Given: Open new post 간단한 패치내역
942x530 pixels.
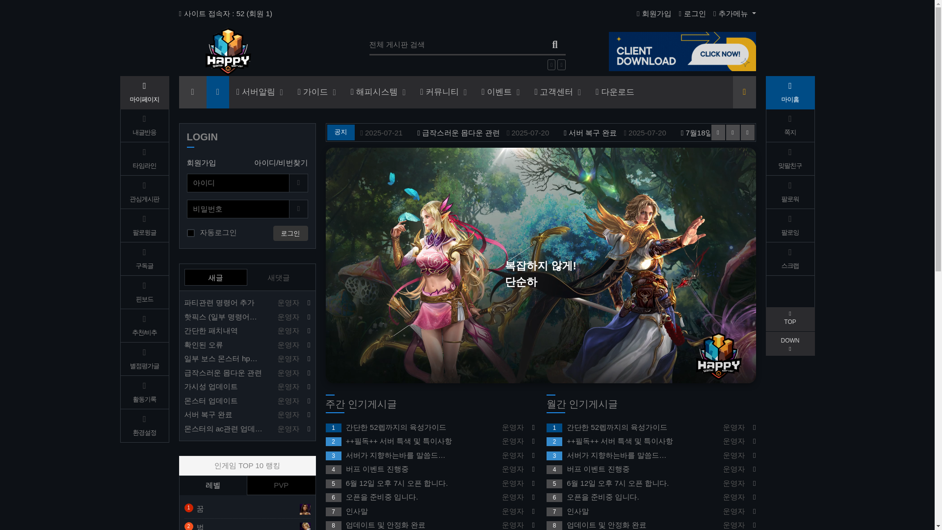Looking at the screenshot, I should pyautogui.click(x=211, y=331).
